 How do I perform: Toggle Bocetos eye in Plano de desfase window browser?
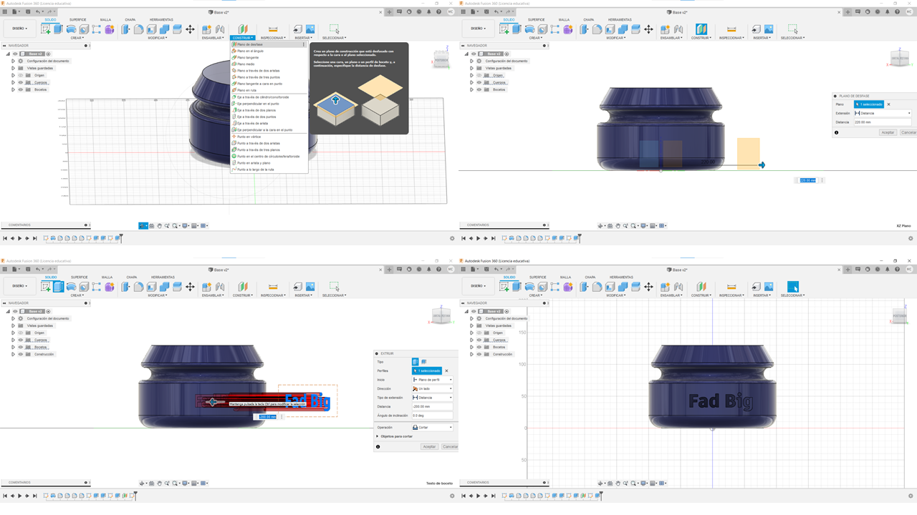[479, 89]
